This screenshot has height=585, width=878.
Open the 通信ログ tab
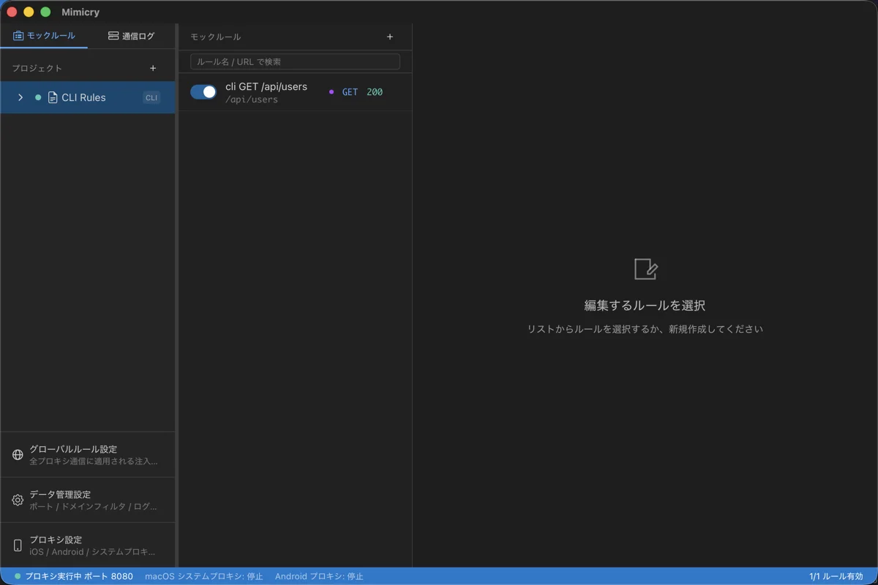132,36
